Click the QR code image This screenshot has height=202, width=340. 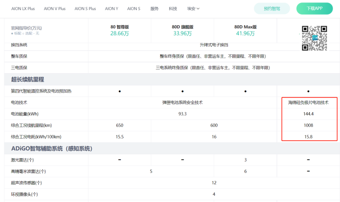(x=314, y=38)
